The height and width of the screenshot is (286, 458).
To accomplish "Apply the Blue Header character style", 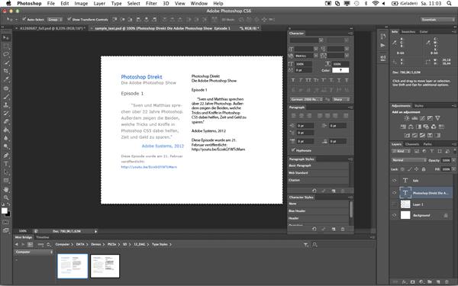I will pos(318,210).
